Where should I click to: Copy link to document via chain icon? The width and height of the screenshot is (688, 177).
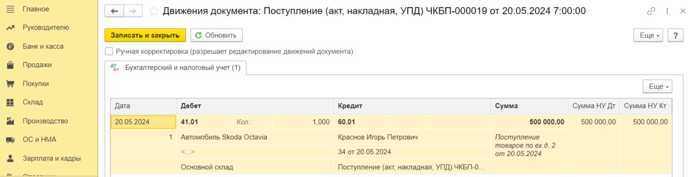point(651,11)
